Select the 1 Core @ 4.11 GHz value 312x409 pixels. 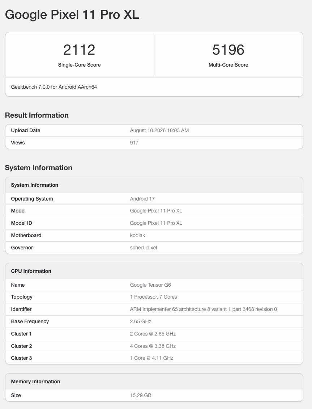tap(151, 358)
